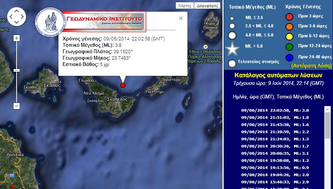Click the orange Πριν 3-6 ώρες swatch
The height and width of the screenshot is (189, 333).
[289, 26]
